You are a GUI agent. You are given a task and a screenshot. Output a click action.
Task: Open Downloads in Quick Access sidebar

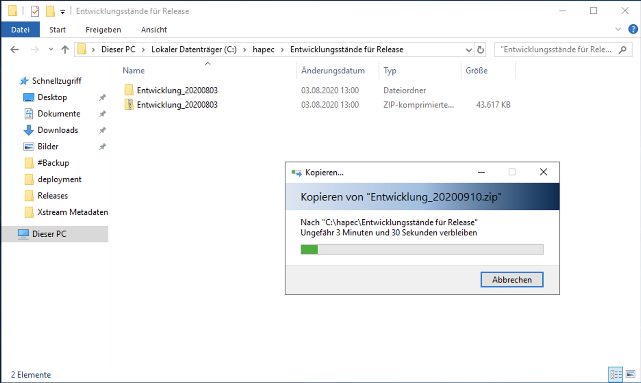58,130
